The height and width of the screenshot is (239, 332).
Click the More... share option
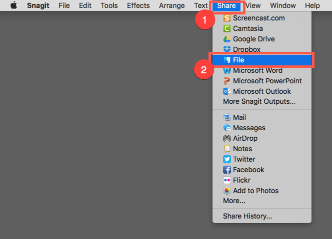234,201
